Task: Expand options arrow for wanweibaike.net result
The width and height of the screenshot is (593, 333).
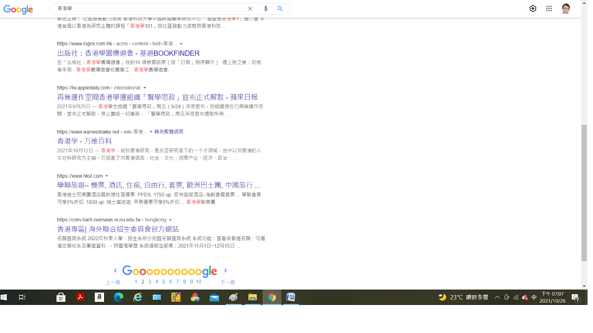Action: coord(151,132)
